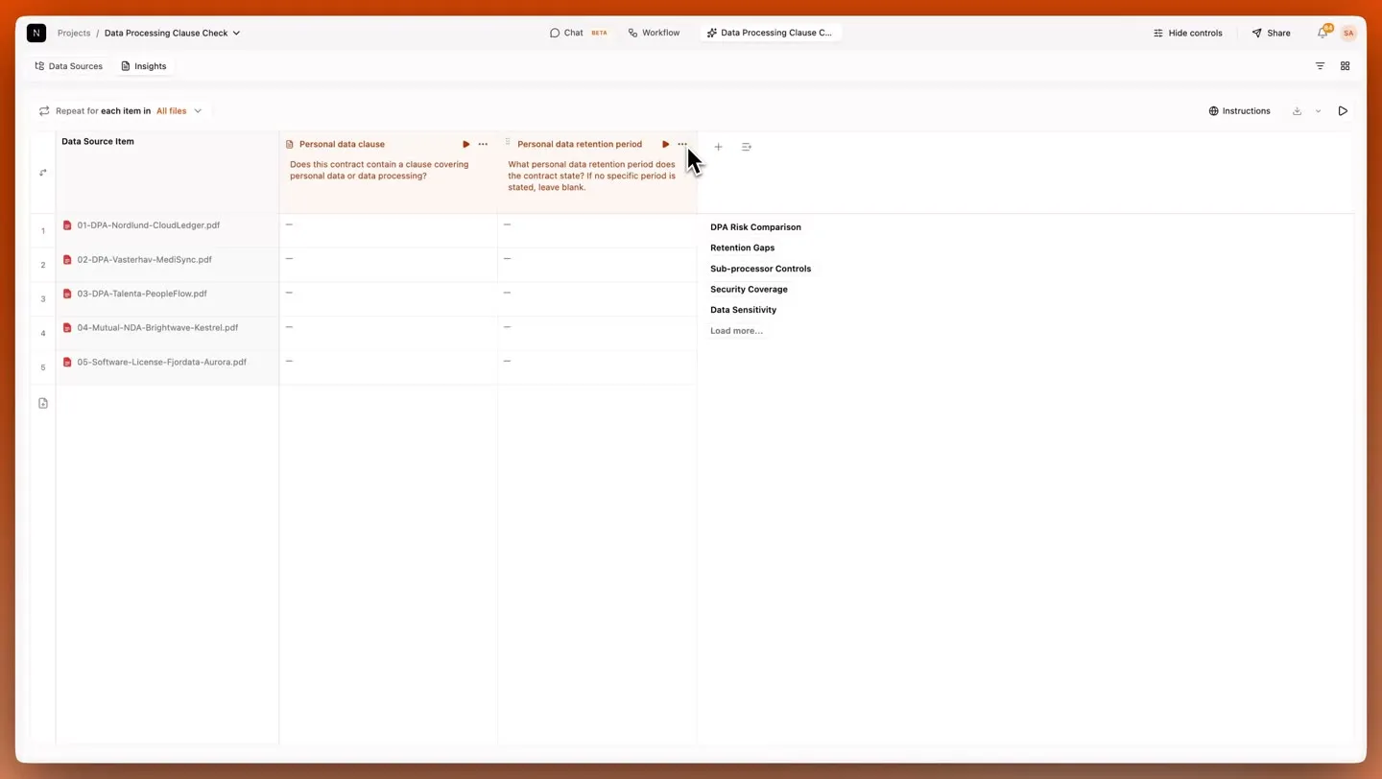Image resolution: width=1382 pixels, height=779 pixels.
Task: Switch to the Insights tab
Action: click(x=144, y=66)
